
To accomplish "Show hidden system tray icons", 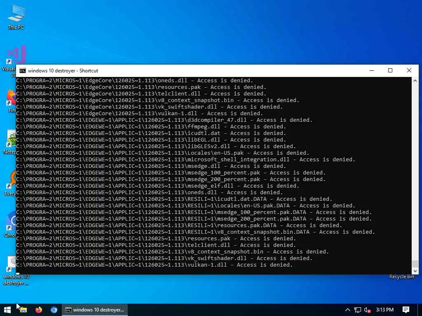I will [x=347, y=310].
